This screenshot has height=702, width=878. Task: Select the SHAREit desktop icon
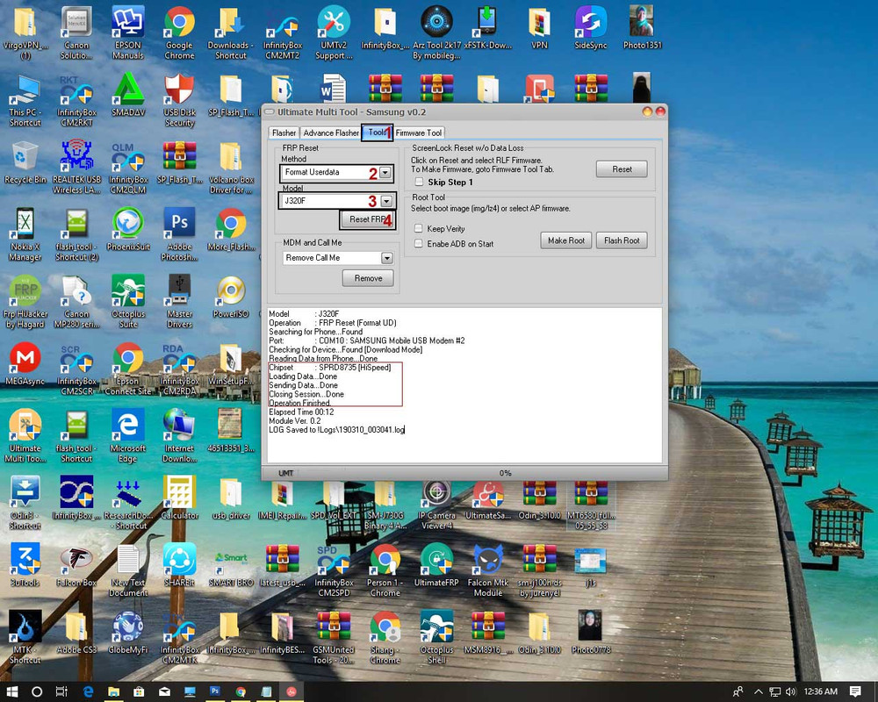(179, 565)
